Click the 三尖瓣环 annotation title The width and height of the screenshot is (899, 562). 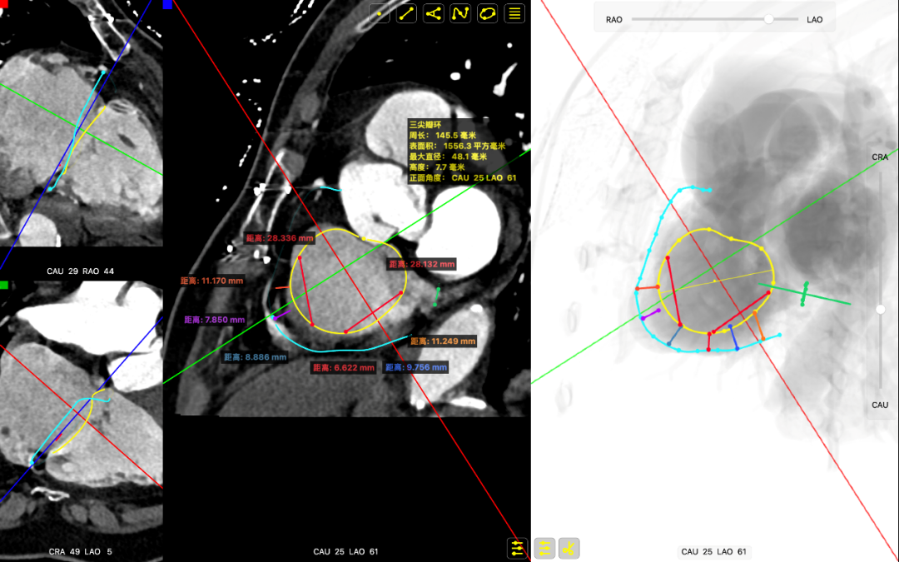(425, 124)
